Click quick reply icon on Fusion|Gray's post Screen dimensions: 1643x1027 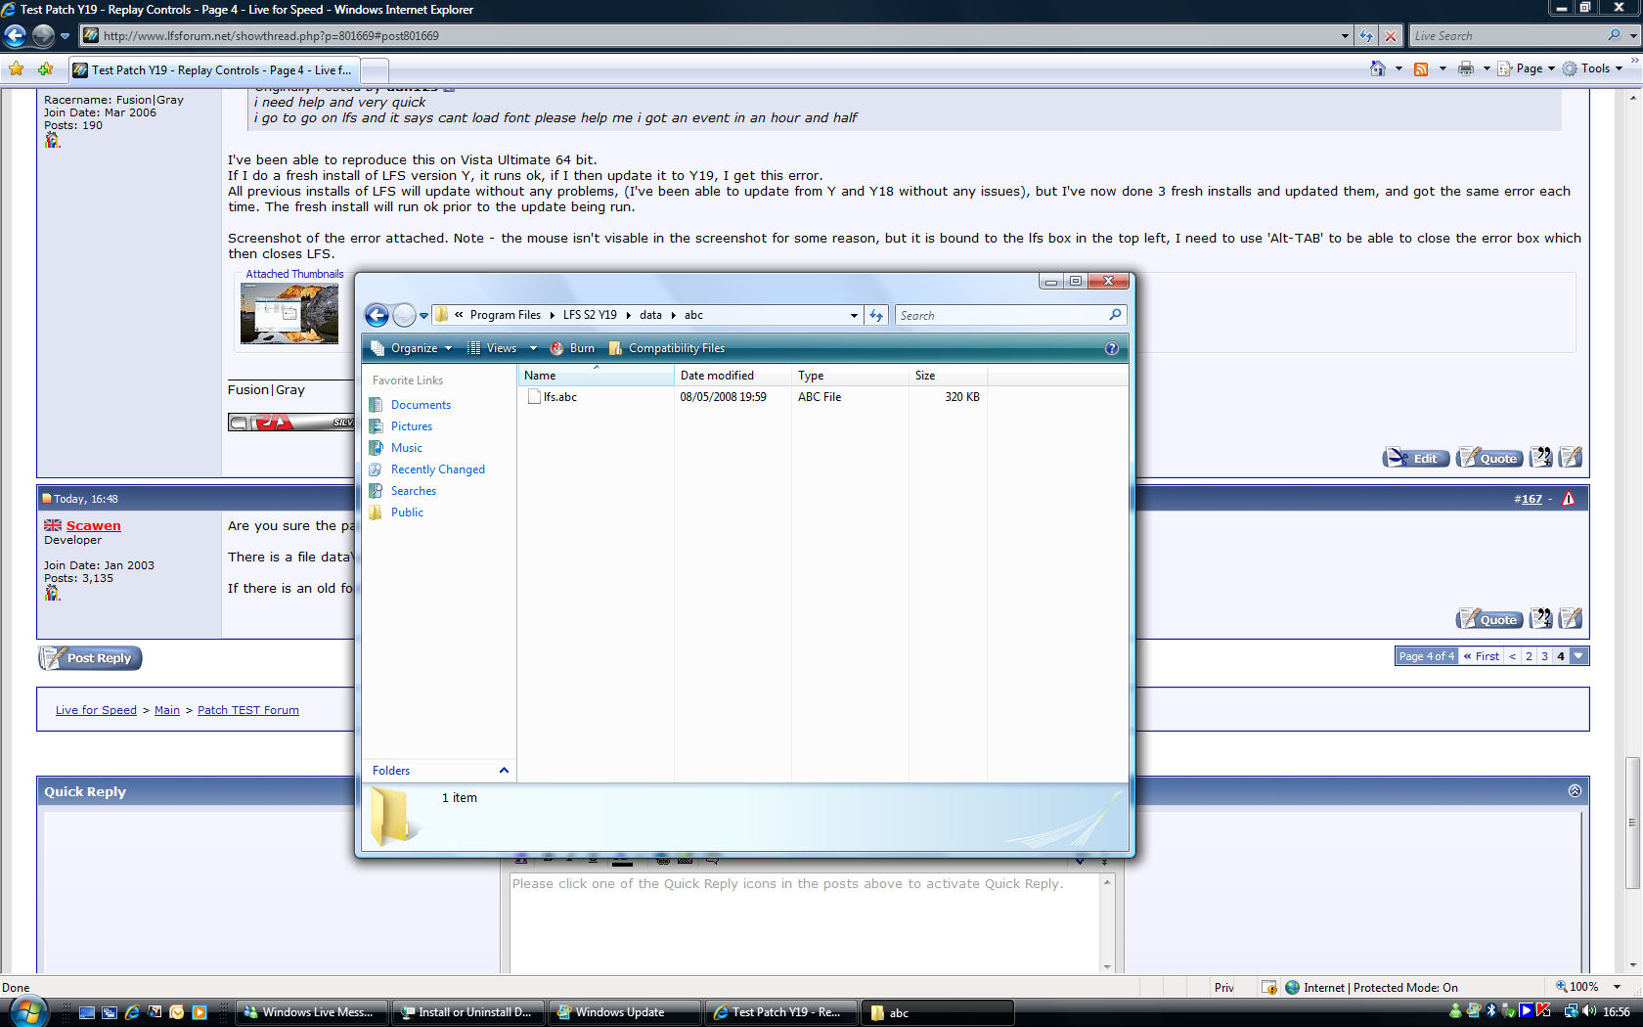click(x=1571, y=458)
